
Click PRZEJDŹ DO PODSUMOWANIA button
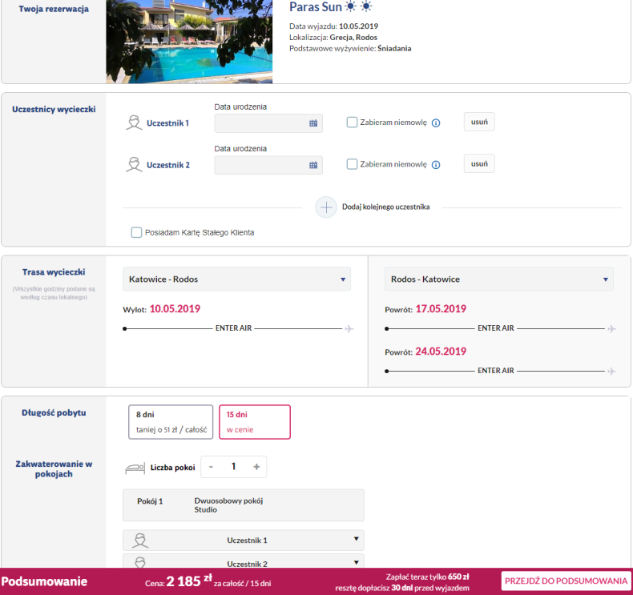point(566,581)
